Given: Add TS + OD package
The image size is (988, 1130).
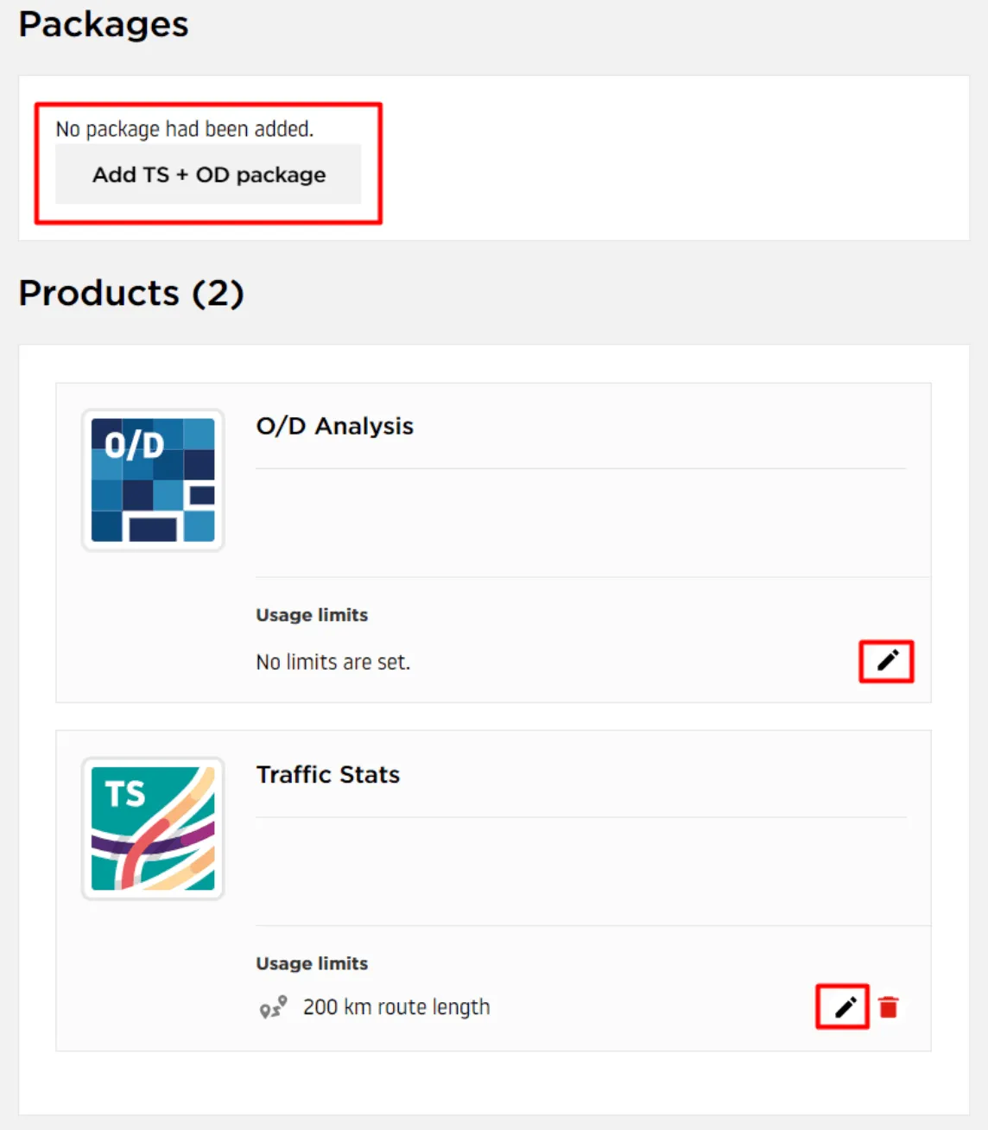Looking at the screenshot, I should point(208,175).
